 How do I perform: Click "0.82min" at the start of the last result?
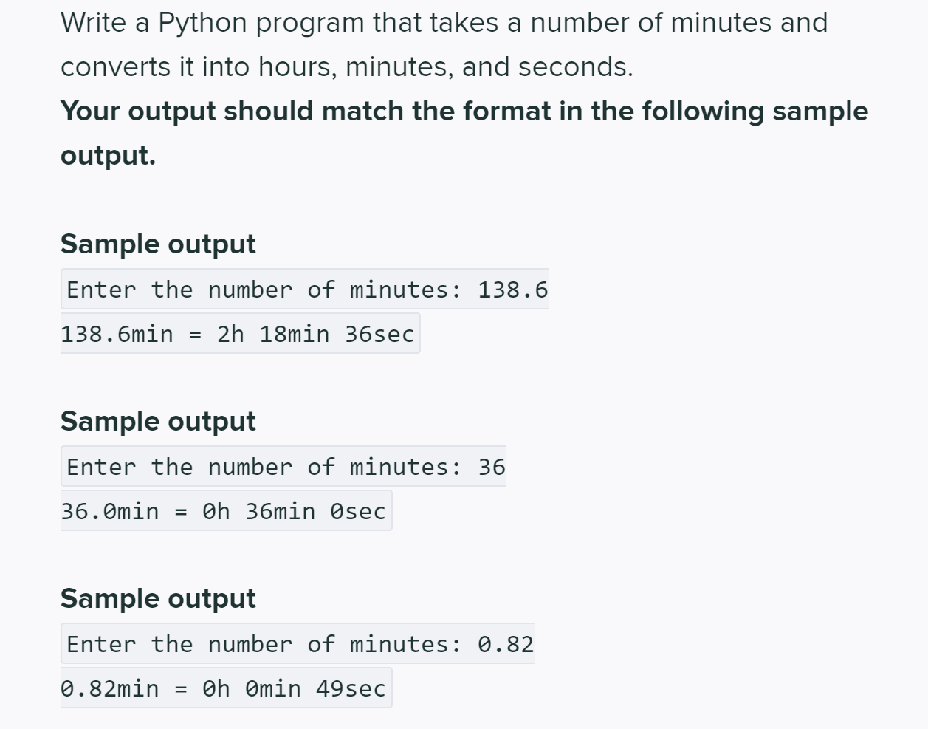pyautogui.click(x=110, y=688)
